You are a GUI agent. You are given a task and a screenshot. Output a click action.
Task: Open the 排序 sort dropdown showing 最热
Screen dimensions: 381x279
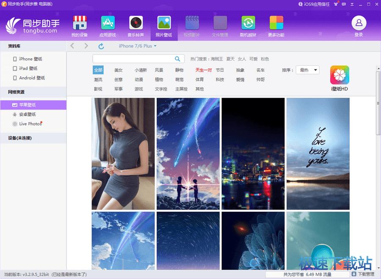pos(307,70)
